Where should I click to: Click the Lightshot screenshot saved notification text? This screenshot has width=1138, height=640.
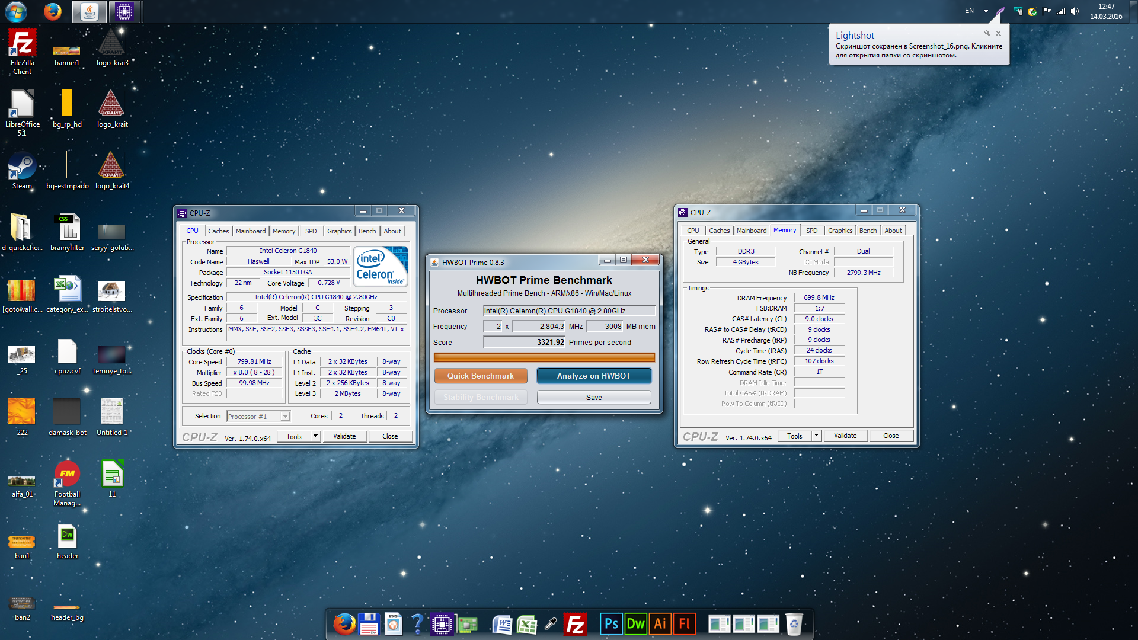(919, 50)
